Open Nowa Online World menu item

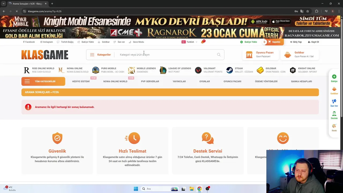(x=115, y=81)
